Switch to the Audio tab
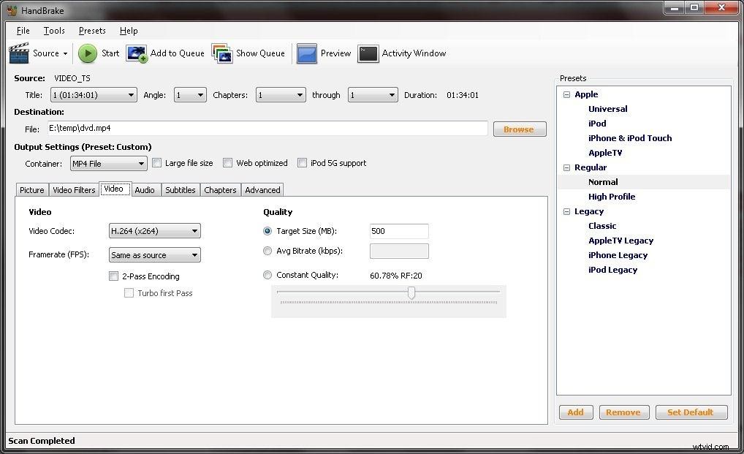 (145, 189)
